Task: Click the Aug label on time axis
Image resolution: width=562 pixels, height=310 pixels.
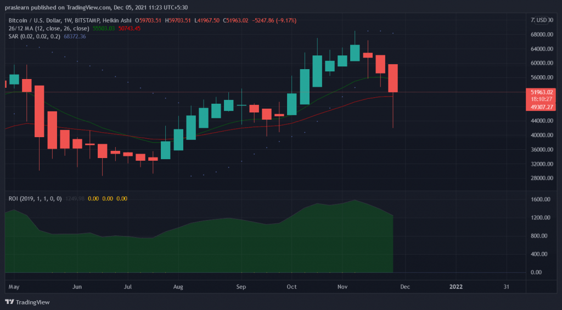Action: pos(178,286)
